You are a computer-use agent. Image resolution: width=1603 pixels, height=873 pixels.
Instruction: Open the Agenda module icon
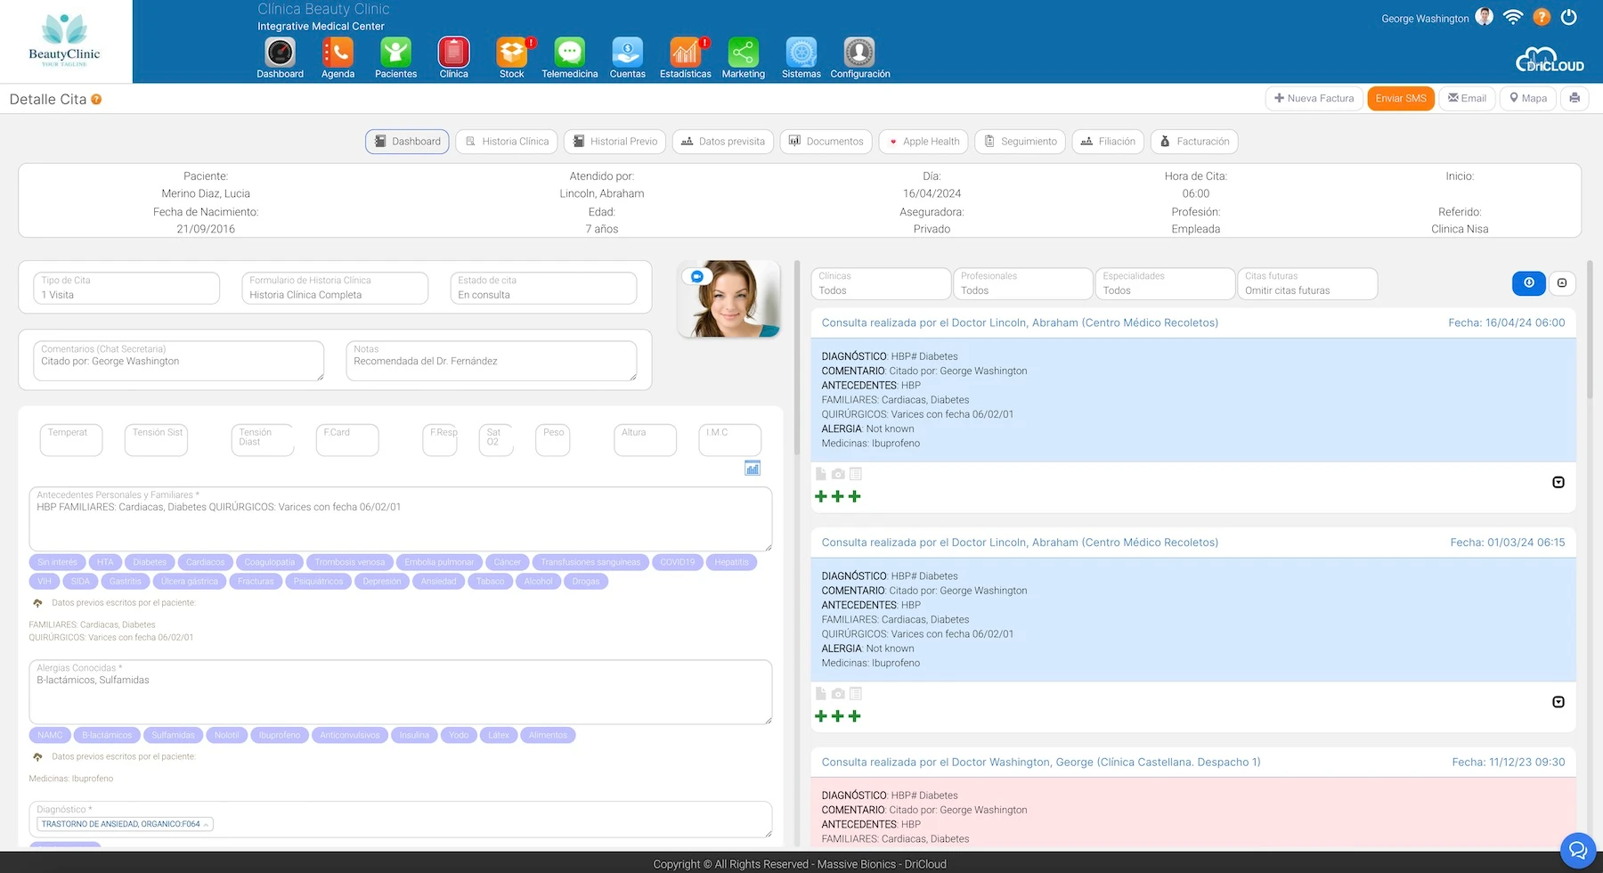[x=338, y=53]
